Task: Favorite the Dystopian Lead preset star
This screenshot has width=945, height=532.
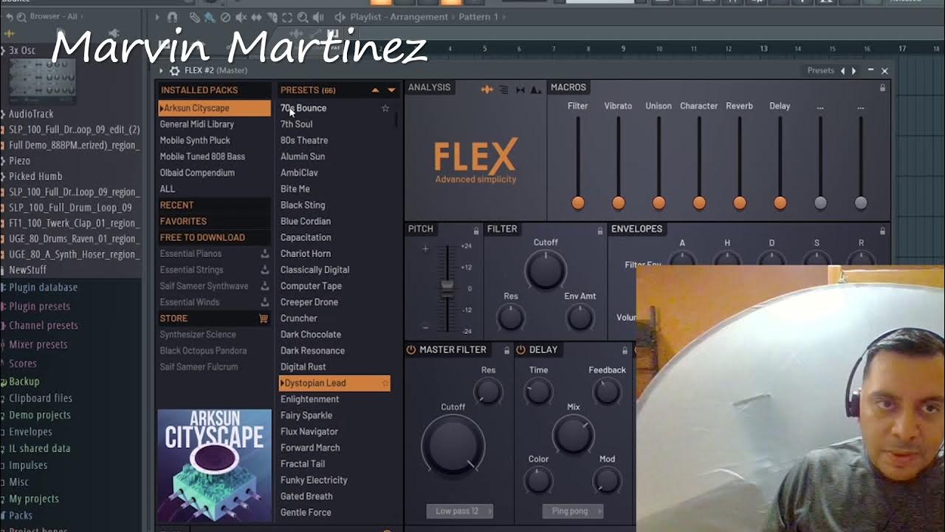Action: 385,383
